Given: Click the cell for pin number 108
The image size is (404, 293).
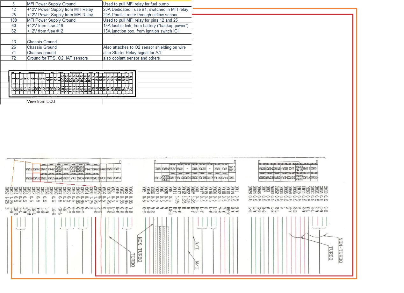Looking at the screenshot, I should (x=13, y=20).
